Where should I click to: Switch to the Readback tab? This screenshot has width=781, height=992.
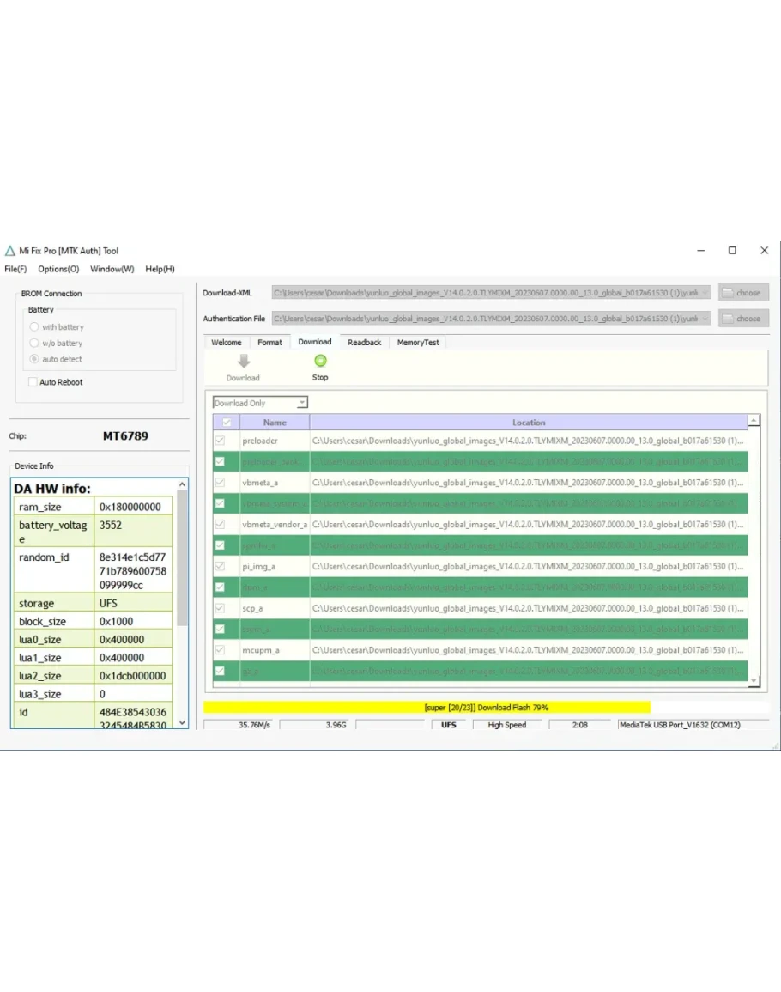pos(364,343)
